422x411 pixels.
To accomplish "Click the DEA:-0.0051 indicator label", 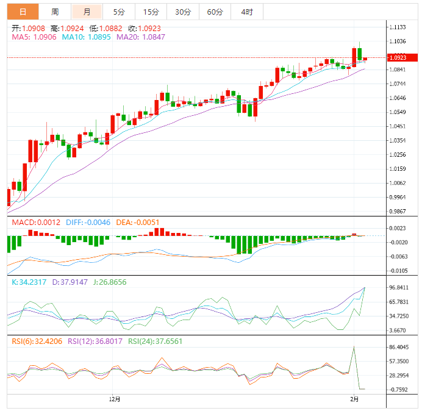I will click(138, 223).
